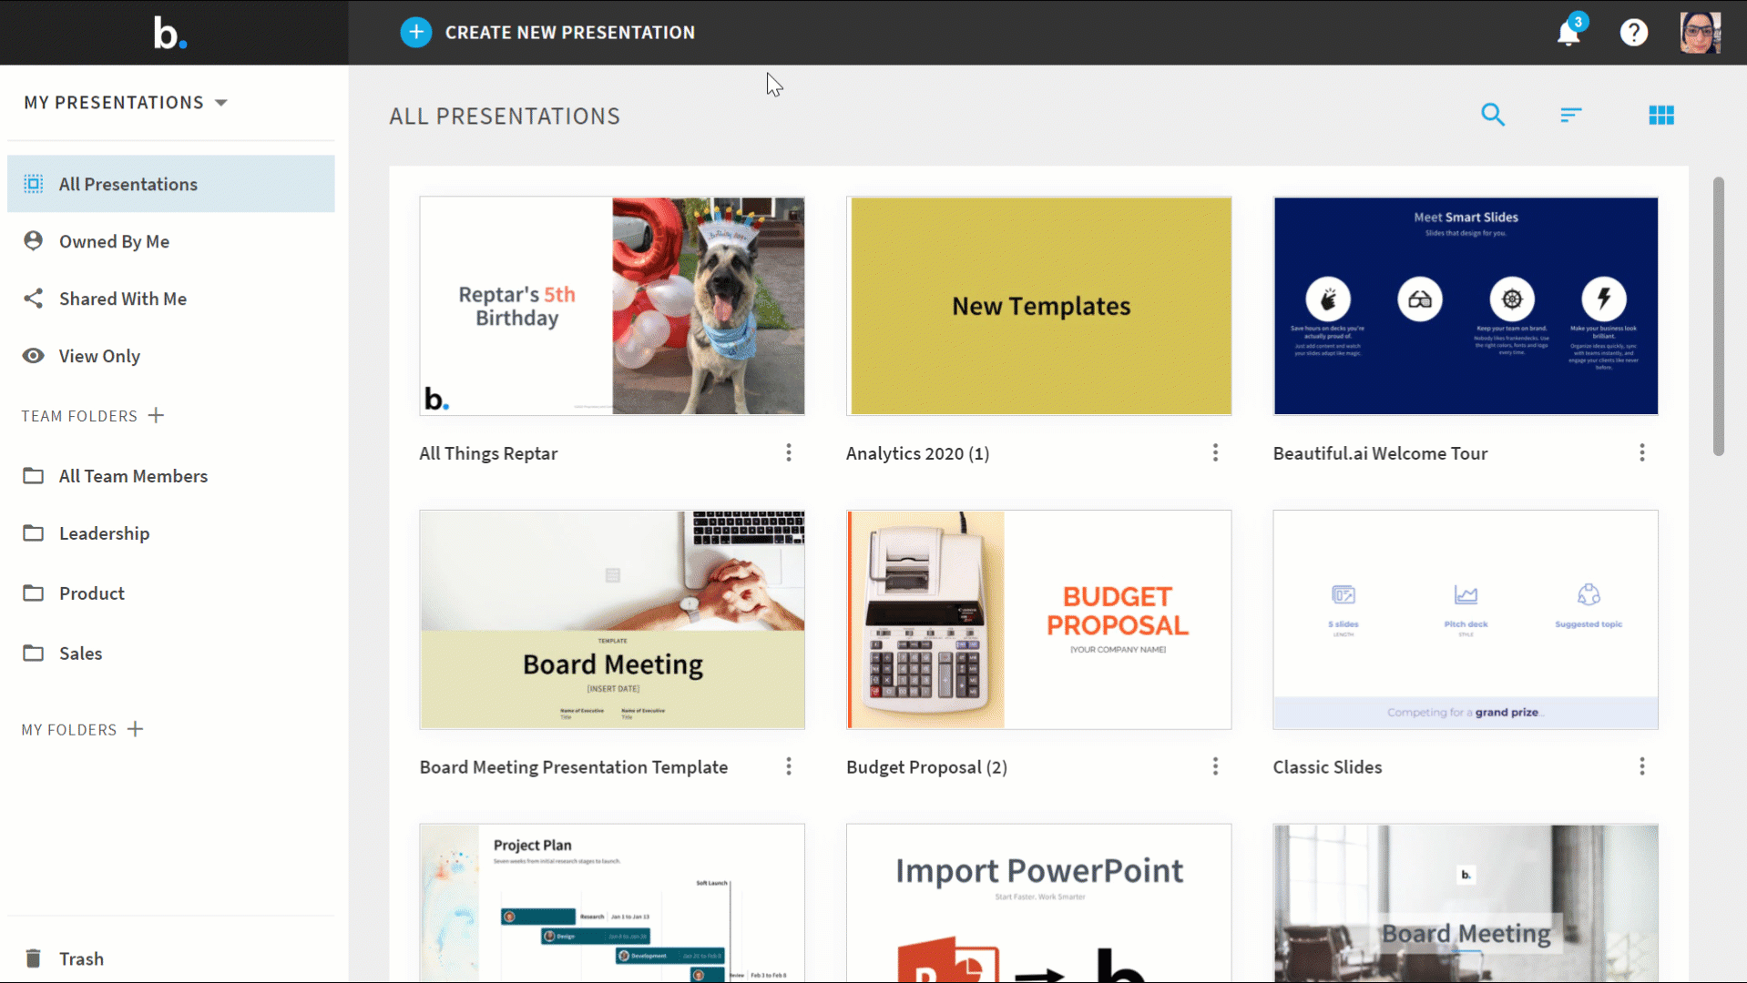Image resolution: width=1747 pixels, height=983 pixels.
Task: Click the View Only eye icon
Action: tap(34, 356)
